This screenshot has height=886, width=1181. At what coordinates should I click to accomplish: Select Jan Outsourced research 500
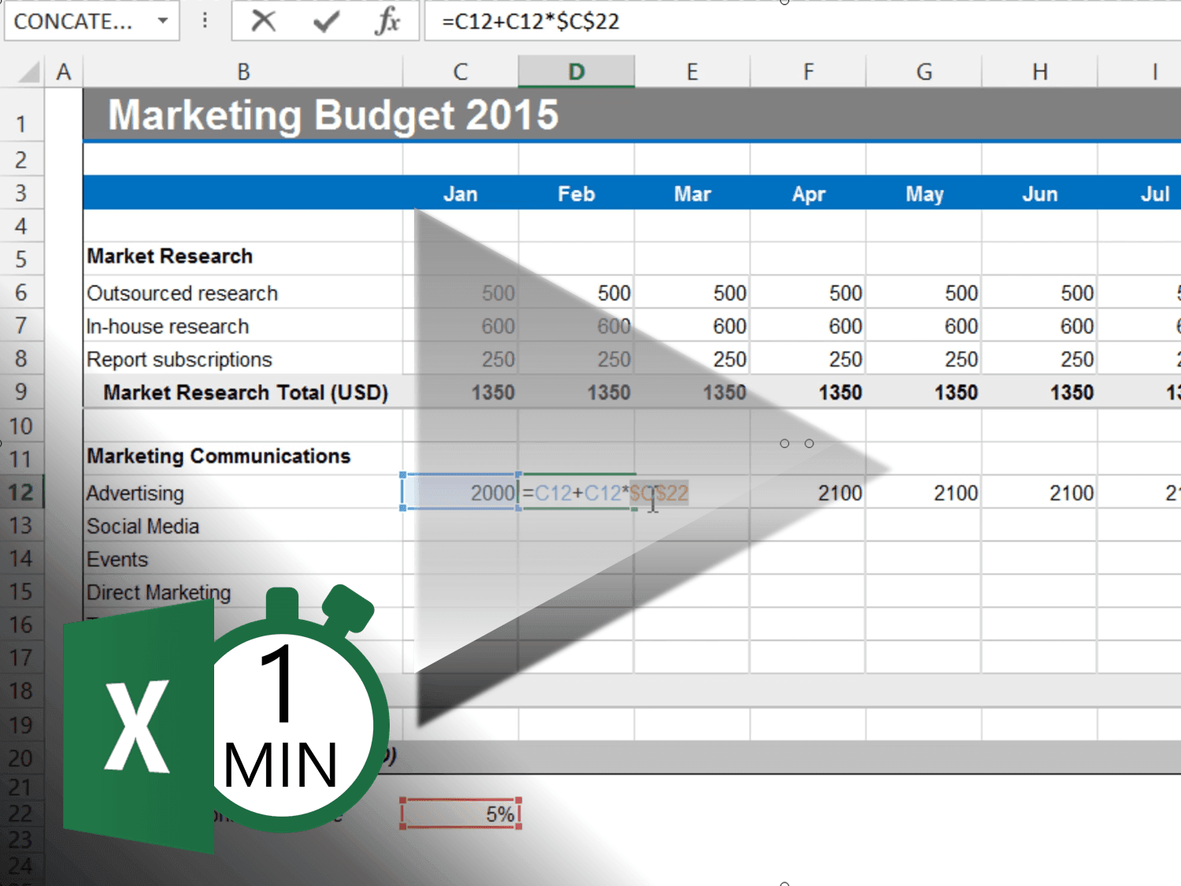click(x=461, y=293)
